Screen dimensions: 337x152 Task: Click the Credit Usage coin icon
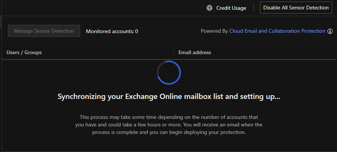tap(209, 8)
